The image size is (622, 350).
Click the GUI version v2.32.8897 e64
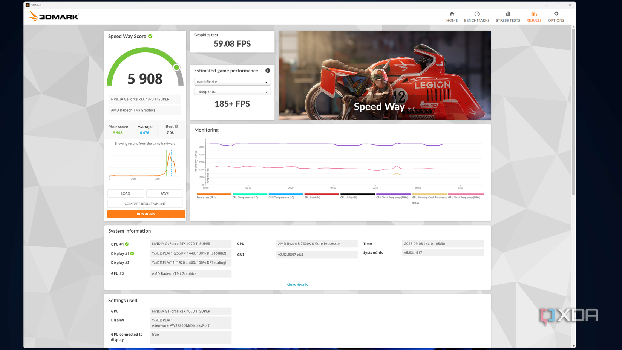(x=317, y=255)
